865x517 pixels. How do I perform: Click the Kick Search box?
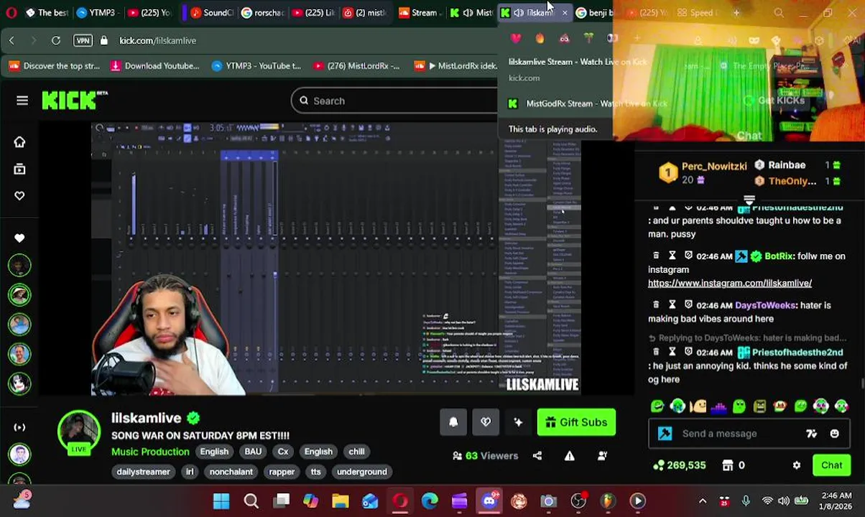[395, 101]
